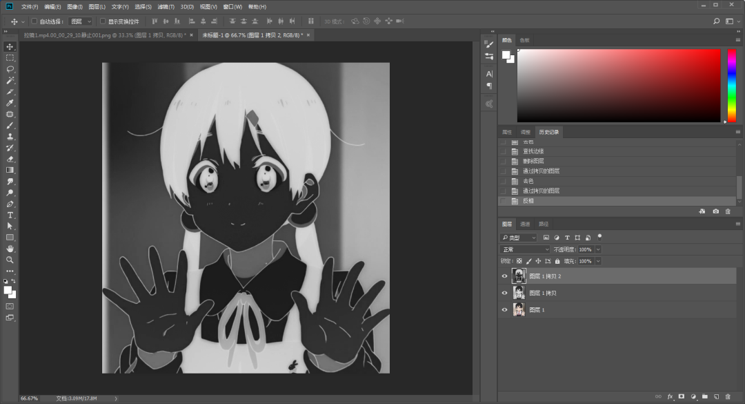745x404 pixels.
Task: Hide the 图层 1 layer
Action: click(504, 310)
